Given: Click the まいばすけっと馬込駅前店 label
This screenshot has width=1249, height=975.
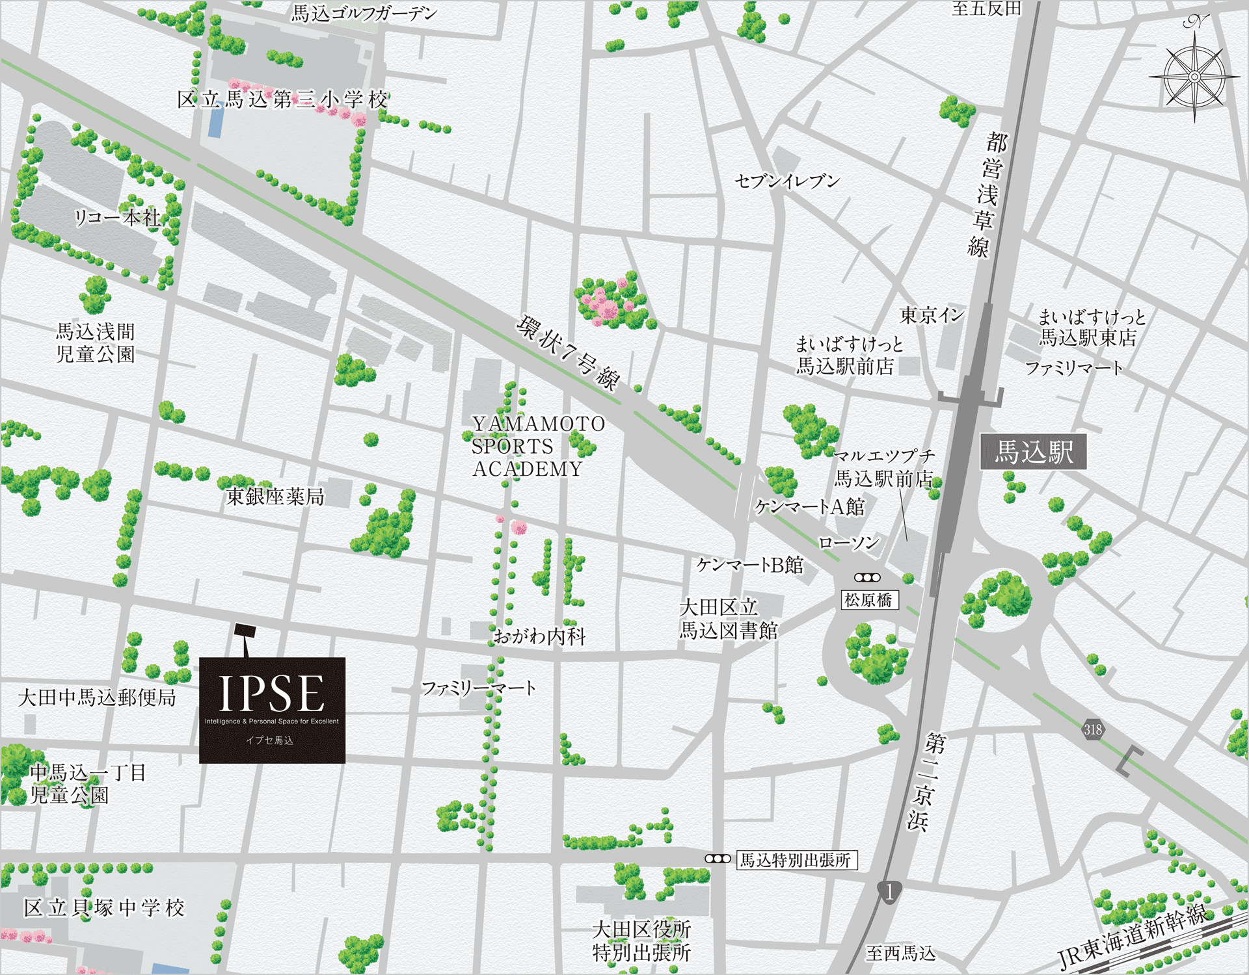Looking at the screenshot, I should pos(850,355).
